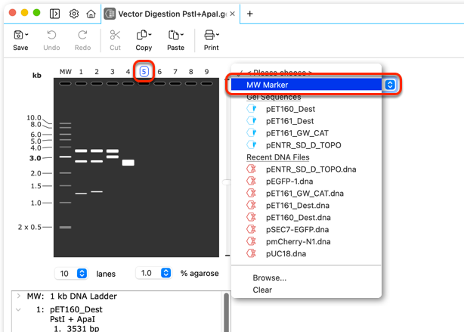The width and height of the screenshot is (464, 332).
Task: Click the pUC18.dna file icon
Action: pyautogui.click(x=251, y=253)
